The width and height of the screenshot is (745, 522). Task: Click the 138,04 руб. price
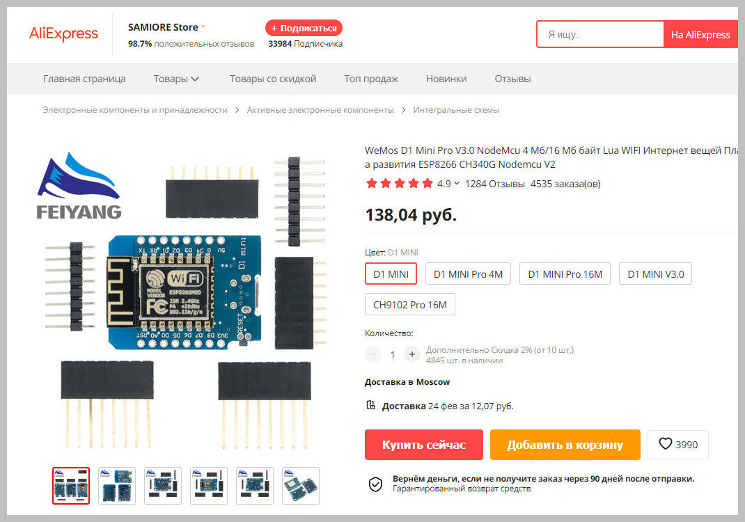point(411,214)
